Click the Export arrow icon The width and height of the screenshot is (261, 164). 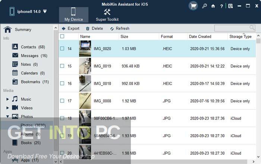point(63,29)
